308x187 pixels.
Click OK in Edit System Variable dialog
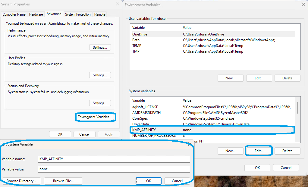click(x=149, y=181)
